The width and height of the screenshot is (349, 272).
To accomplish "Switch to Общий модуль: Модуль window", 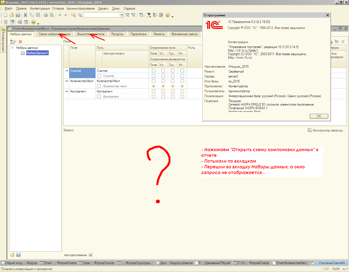I will [19, 263].
